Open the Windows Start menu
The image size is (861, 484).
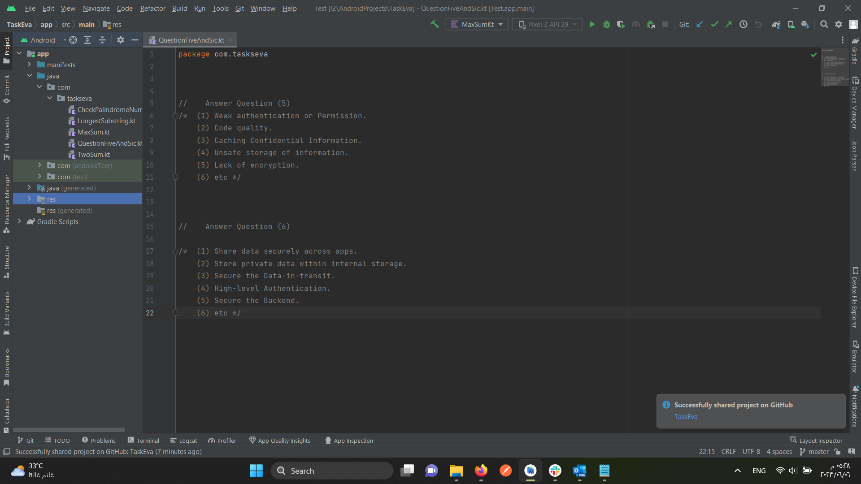(x=256, y=471)
